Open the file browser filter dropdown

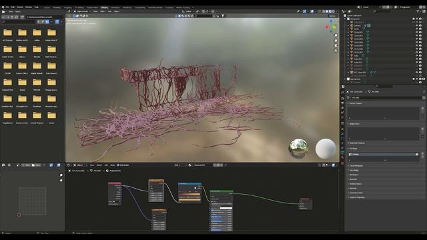[61, 21]
